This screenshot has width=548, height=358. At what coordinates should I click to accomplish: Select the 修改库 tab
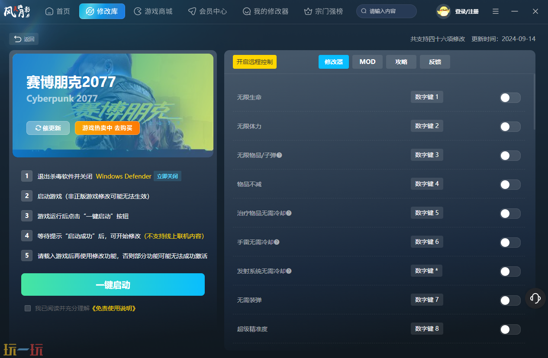[x=102, y=11]
